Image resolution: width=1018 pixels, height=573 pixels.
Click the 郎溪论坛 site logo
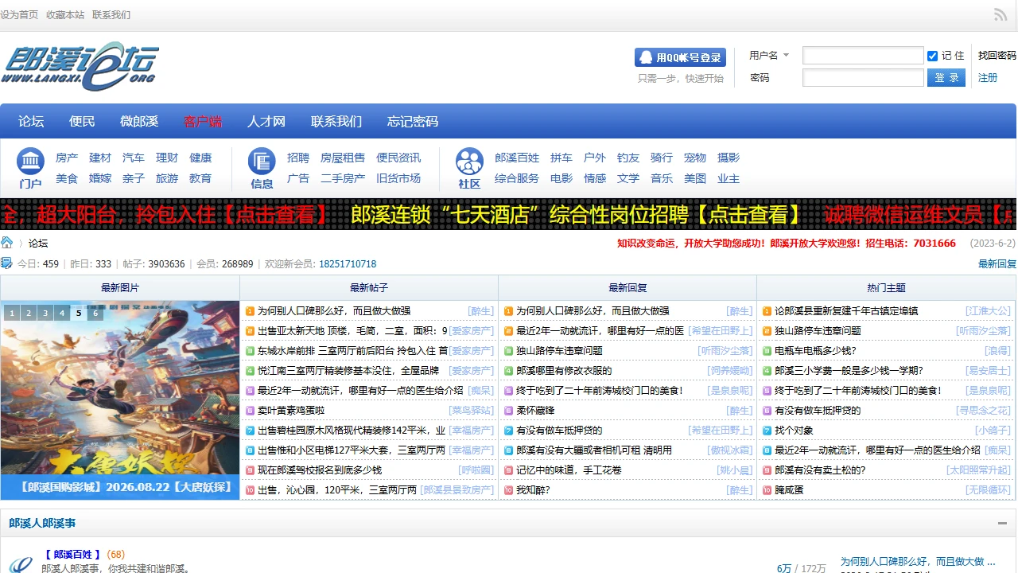pyautogui.click(x=80, y=66)
